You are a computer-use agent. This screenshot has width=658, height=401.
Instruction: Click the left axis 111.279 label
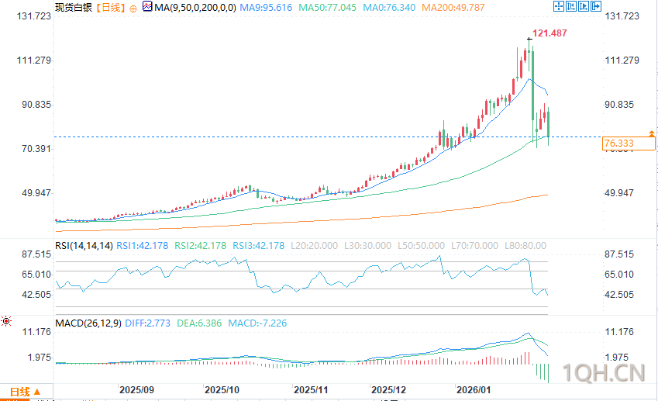tap(33, 60)
